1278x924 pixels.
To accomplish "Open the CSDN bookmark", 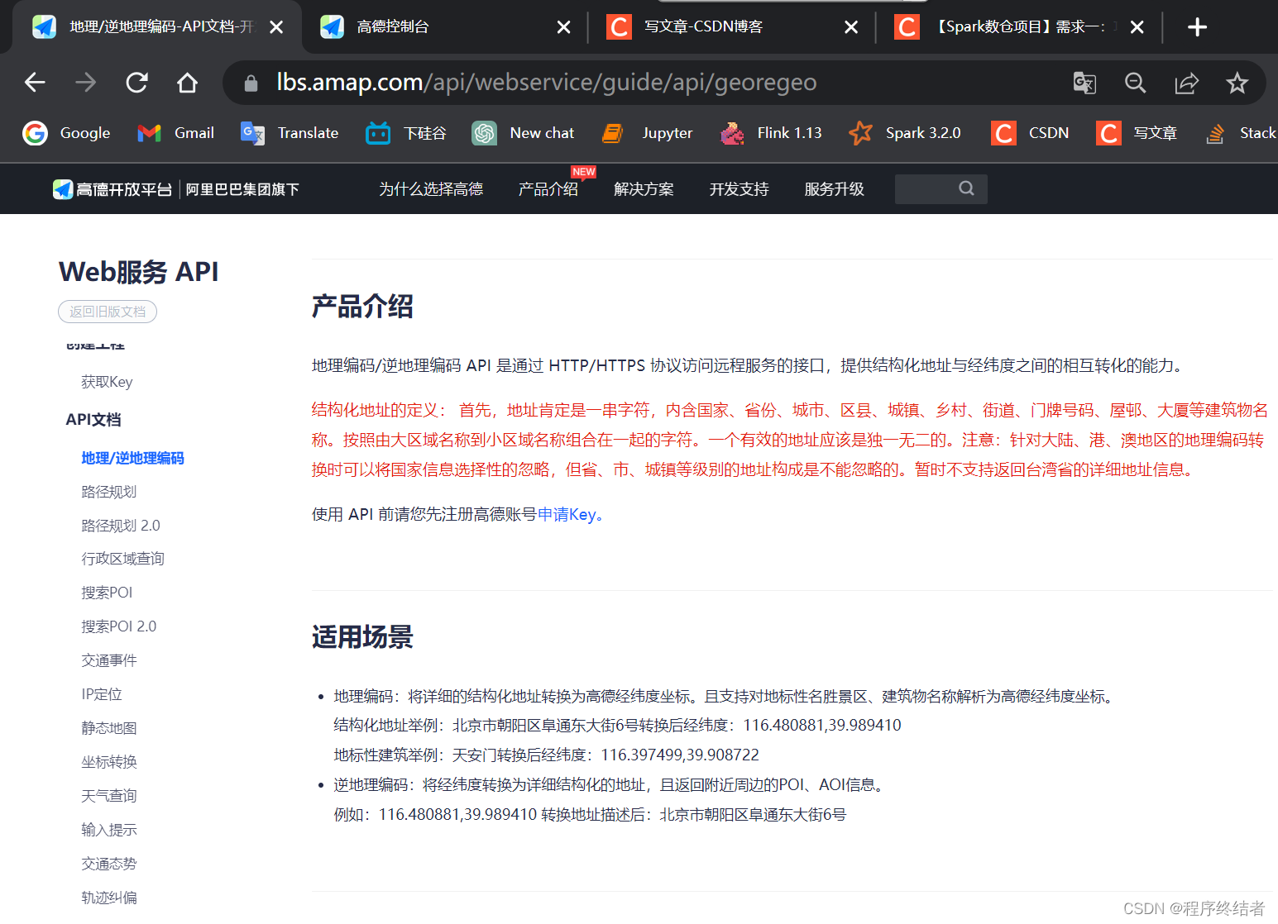I will [1030, 133].
